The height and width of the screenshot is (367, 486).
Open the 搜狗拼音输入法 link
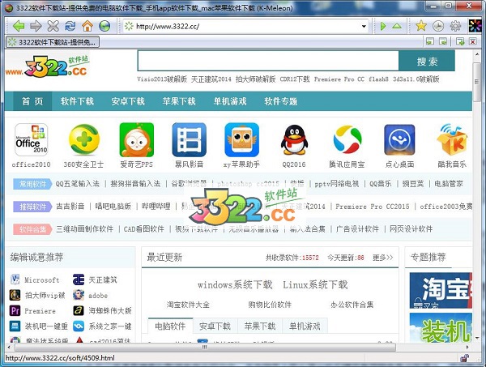135,184
